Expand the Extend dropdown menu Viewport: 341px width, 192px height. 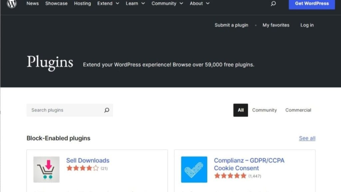click(105, 3)
